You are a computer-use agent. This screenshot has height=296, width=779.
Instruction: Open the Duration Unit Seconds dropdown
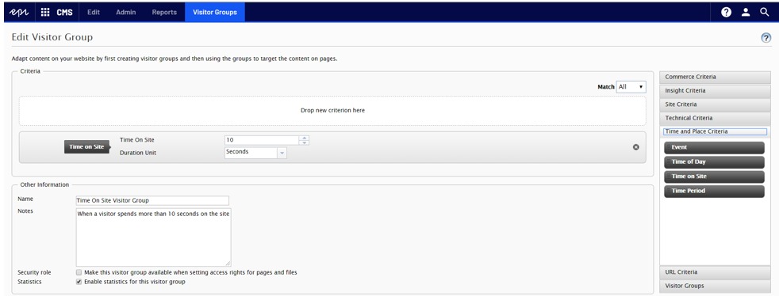(256, 153)
